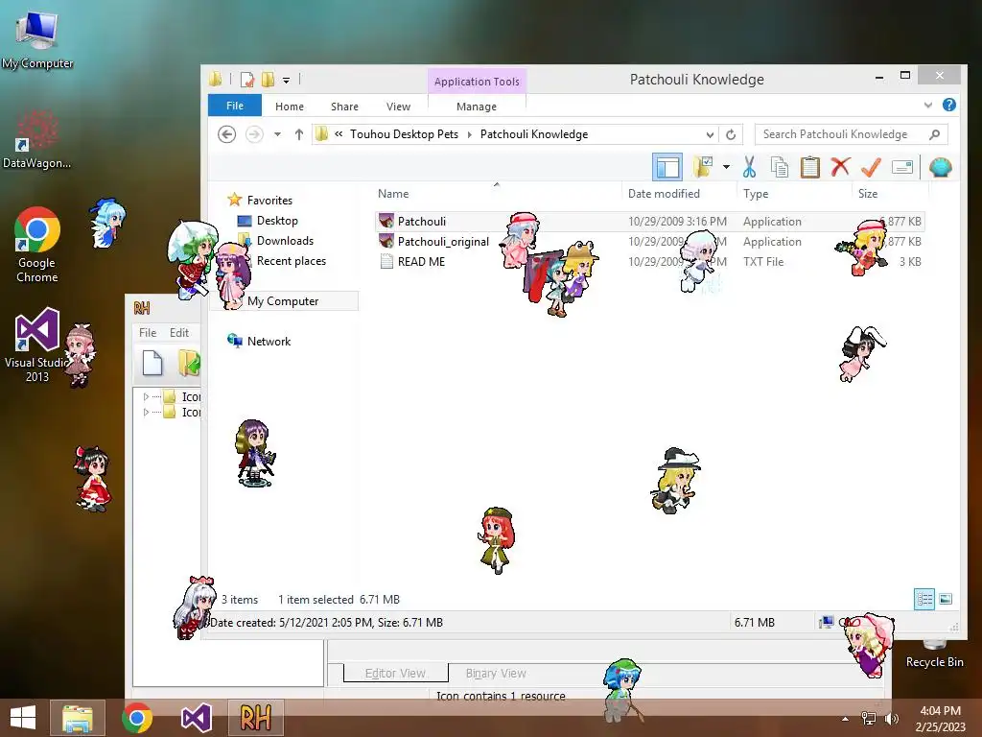The image size is (982, 737).
Task: Click New blank file icon in Resource Hacker
Action: tap(152, 363)
